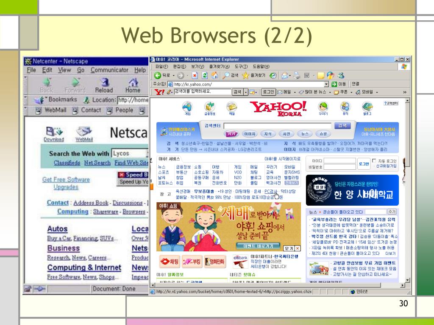Image resolution: width=434 pixels, height=325 pixels.
Task: Select the 이미지 search tab on Yahoo
Action: pyautogui.click(x=249, y=134)
